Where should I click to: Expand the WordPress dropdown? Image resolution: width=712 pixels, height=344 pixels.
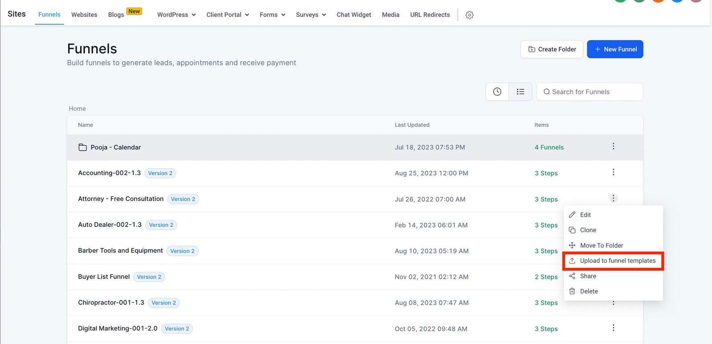pyautogui.click(x=176, y=15)
